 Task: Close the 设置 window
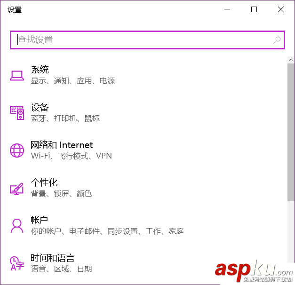coord(281,9)
